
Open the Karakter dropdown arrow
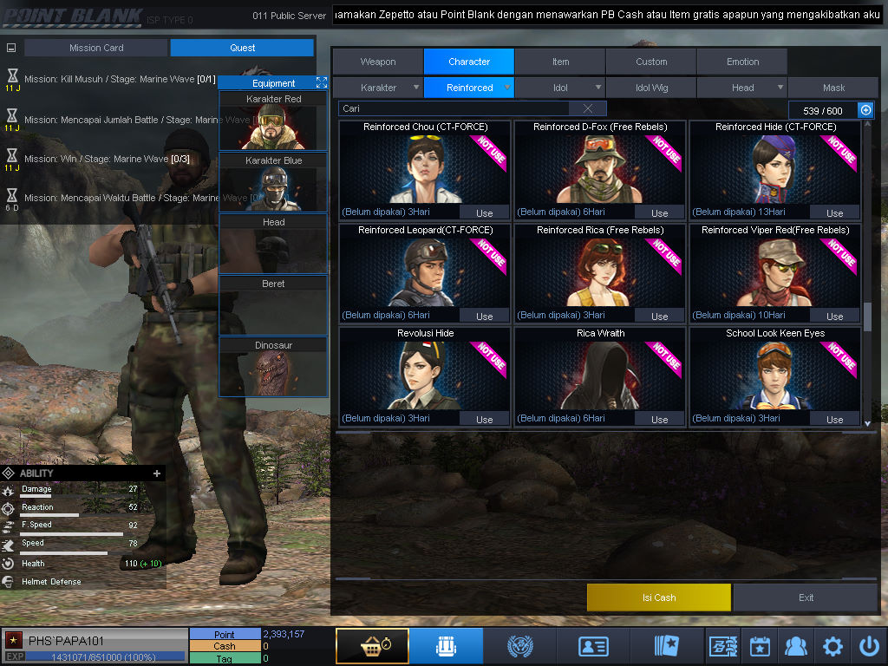[416, 88]
